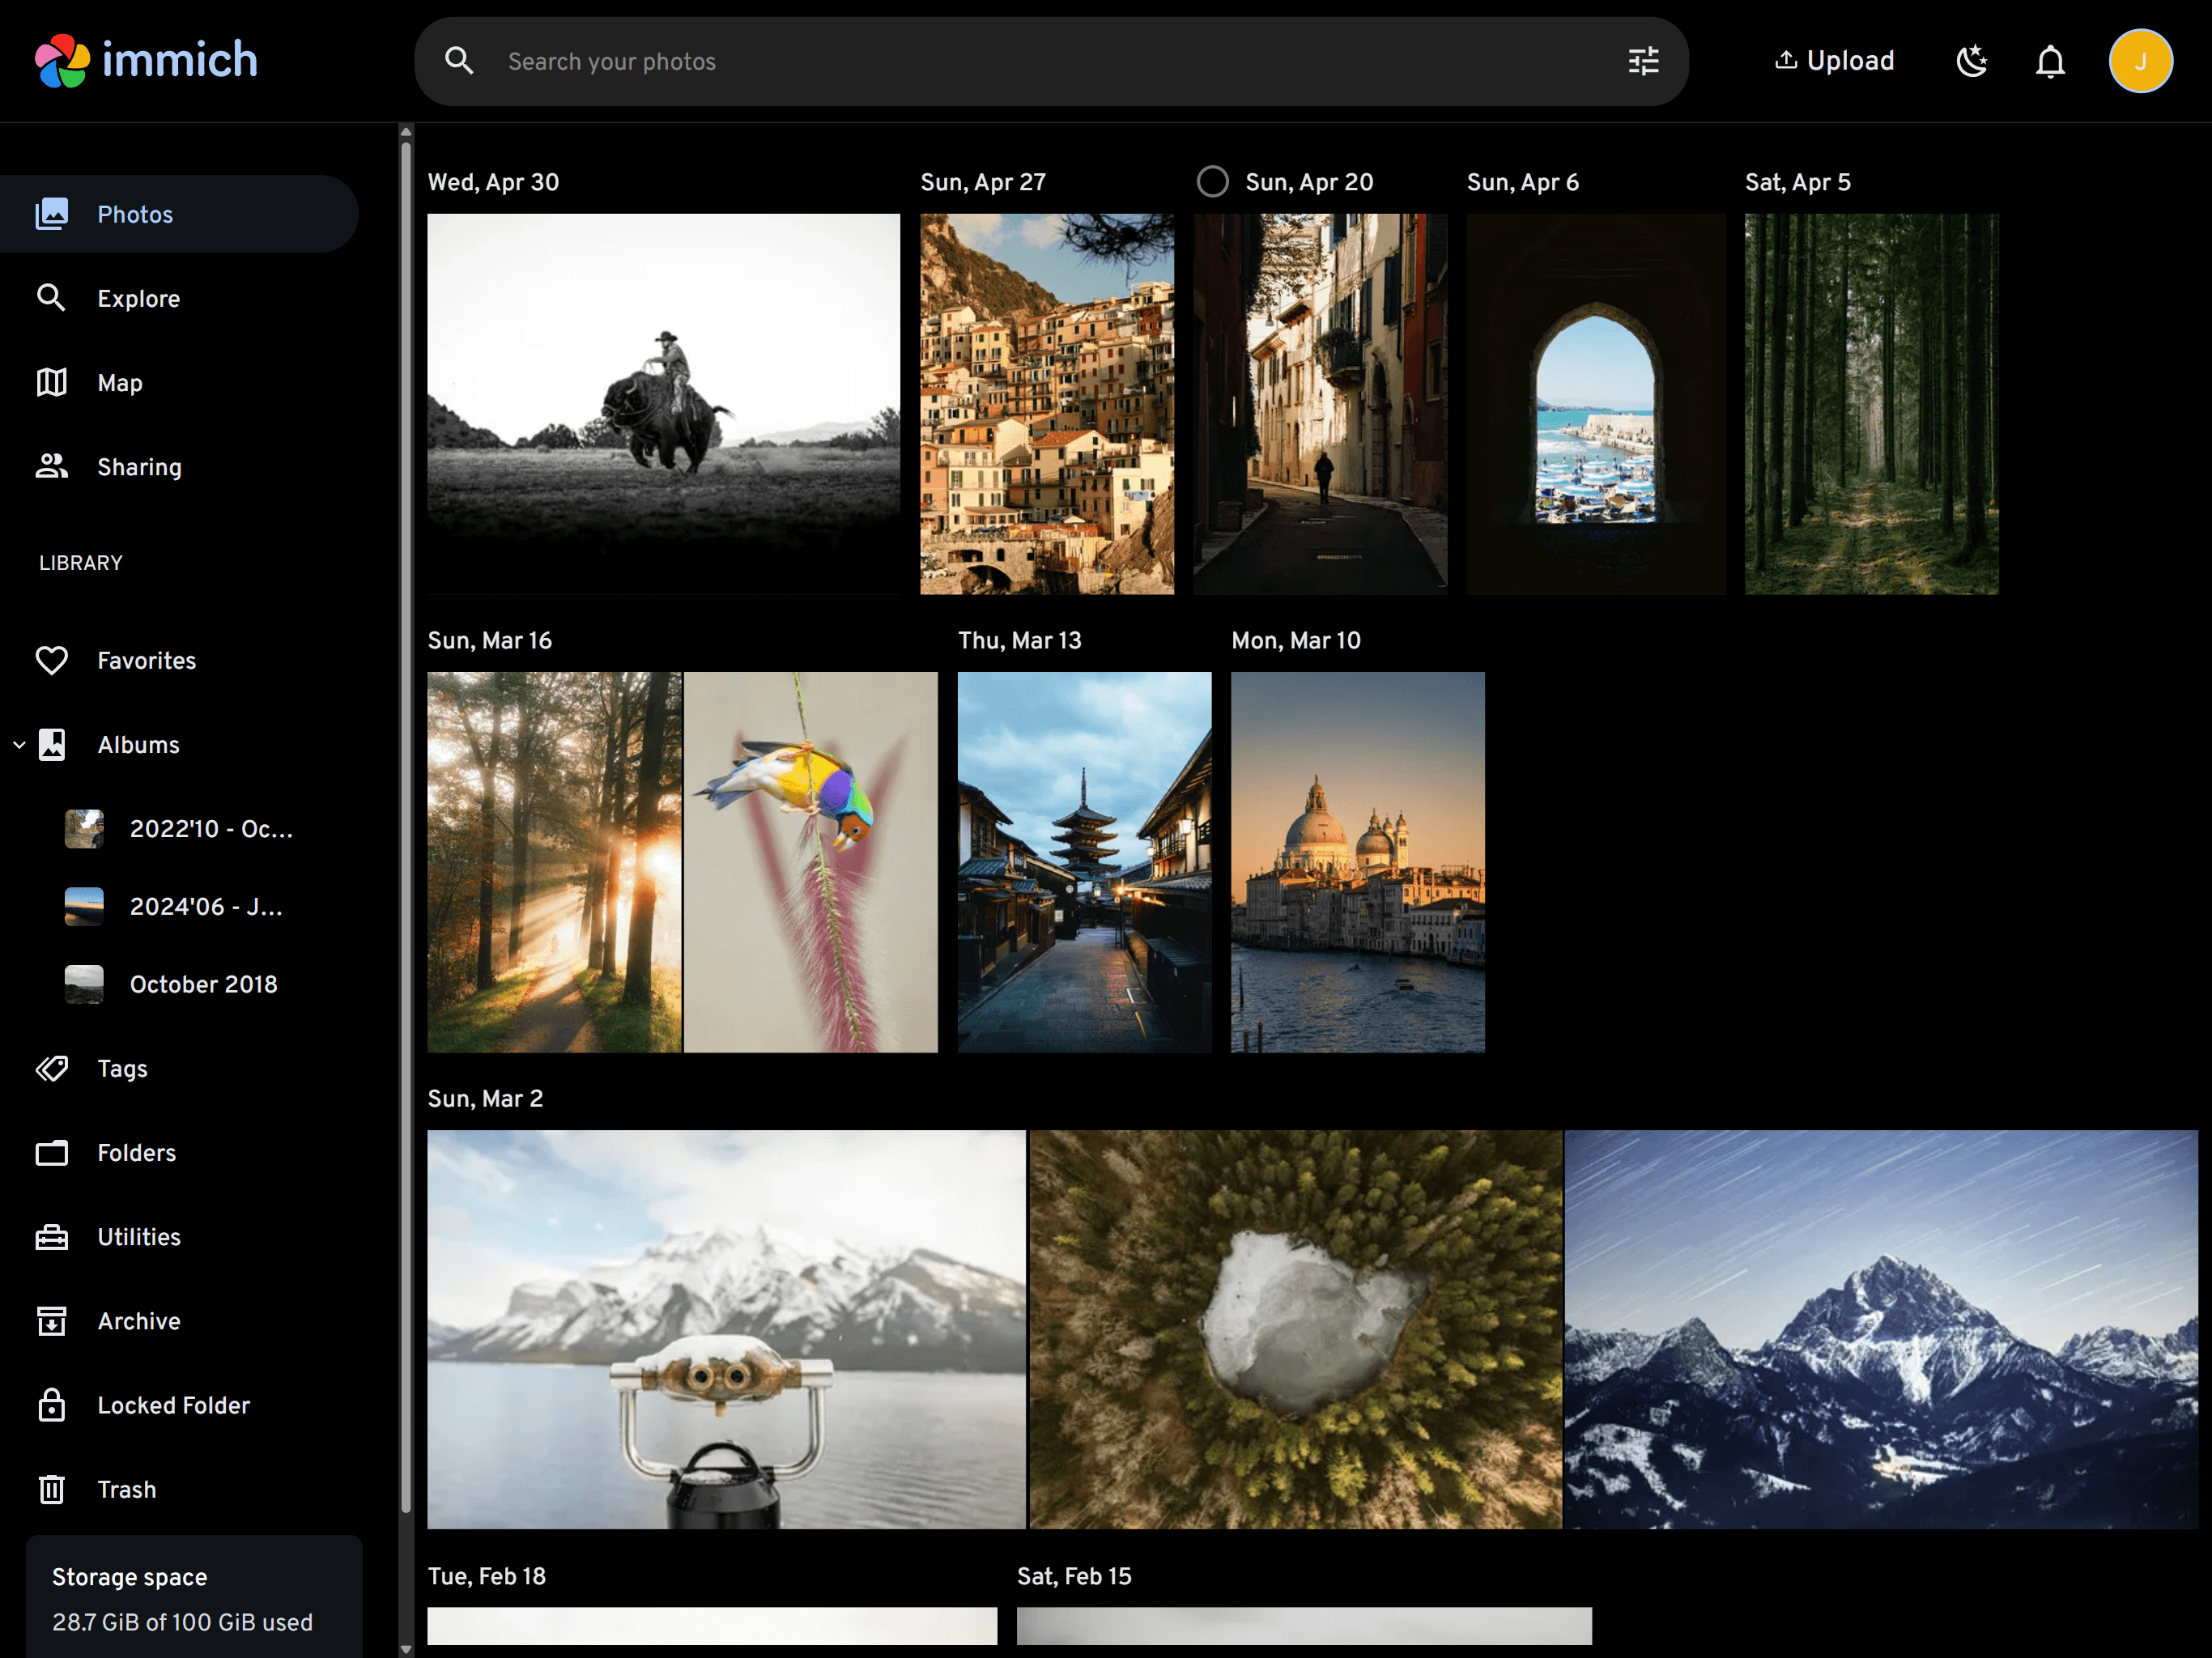Viewport: 2212px width, 1658px height.
Task: Click the sidebar scroll up arrow
Action: point(406,131)
